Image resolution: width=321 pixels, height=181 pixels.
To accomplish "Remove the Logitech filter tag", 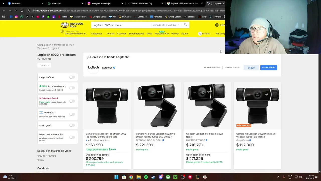I will coord(49,65).
